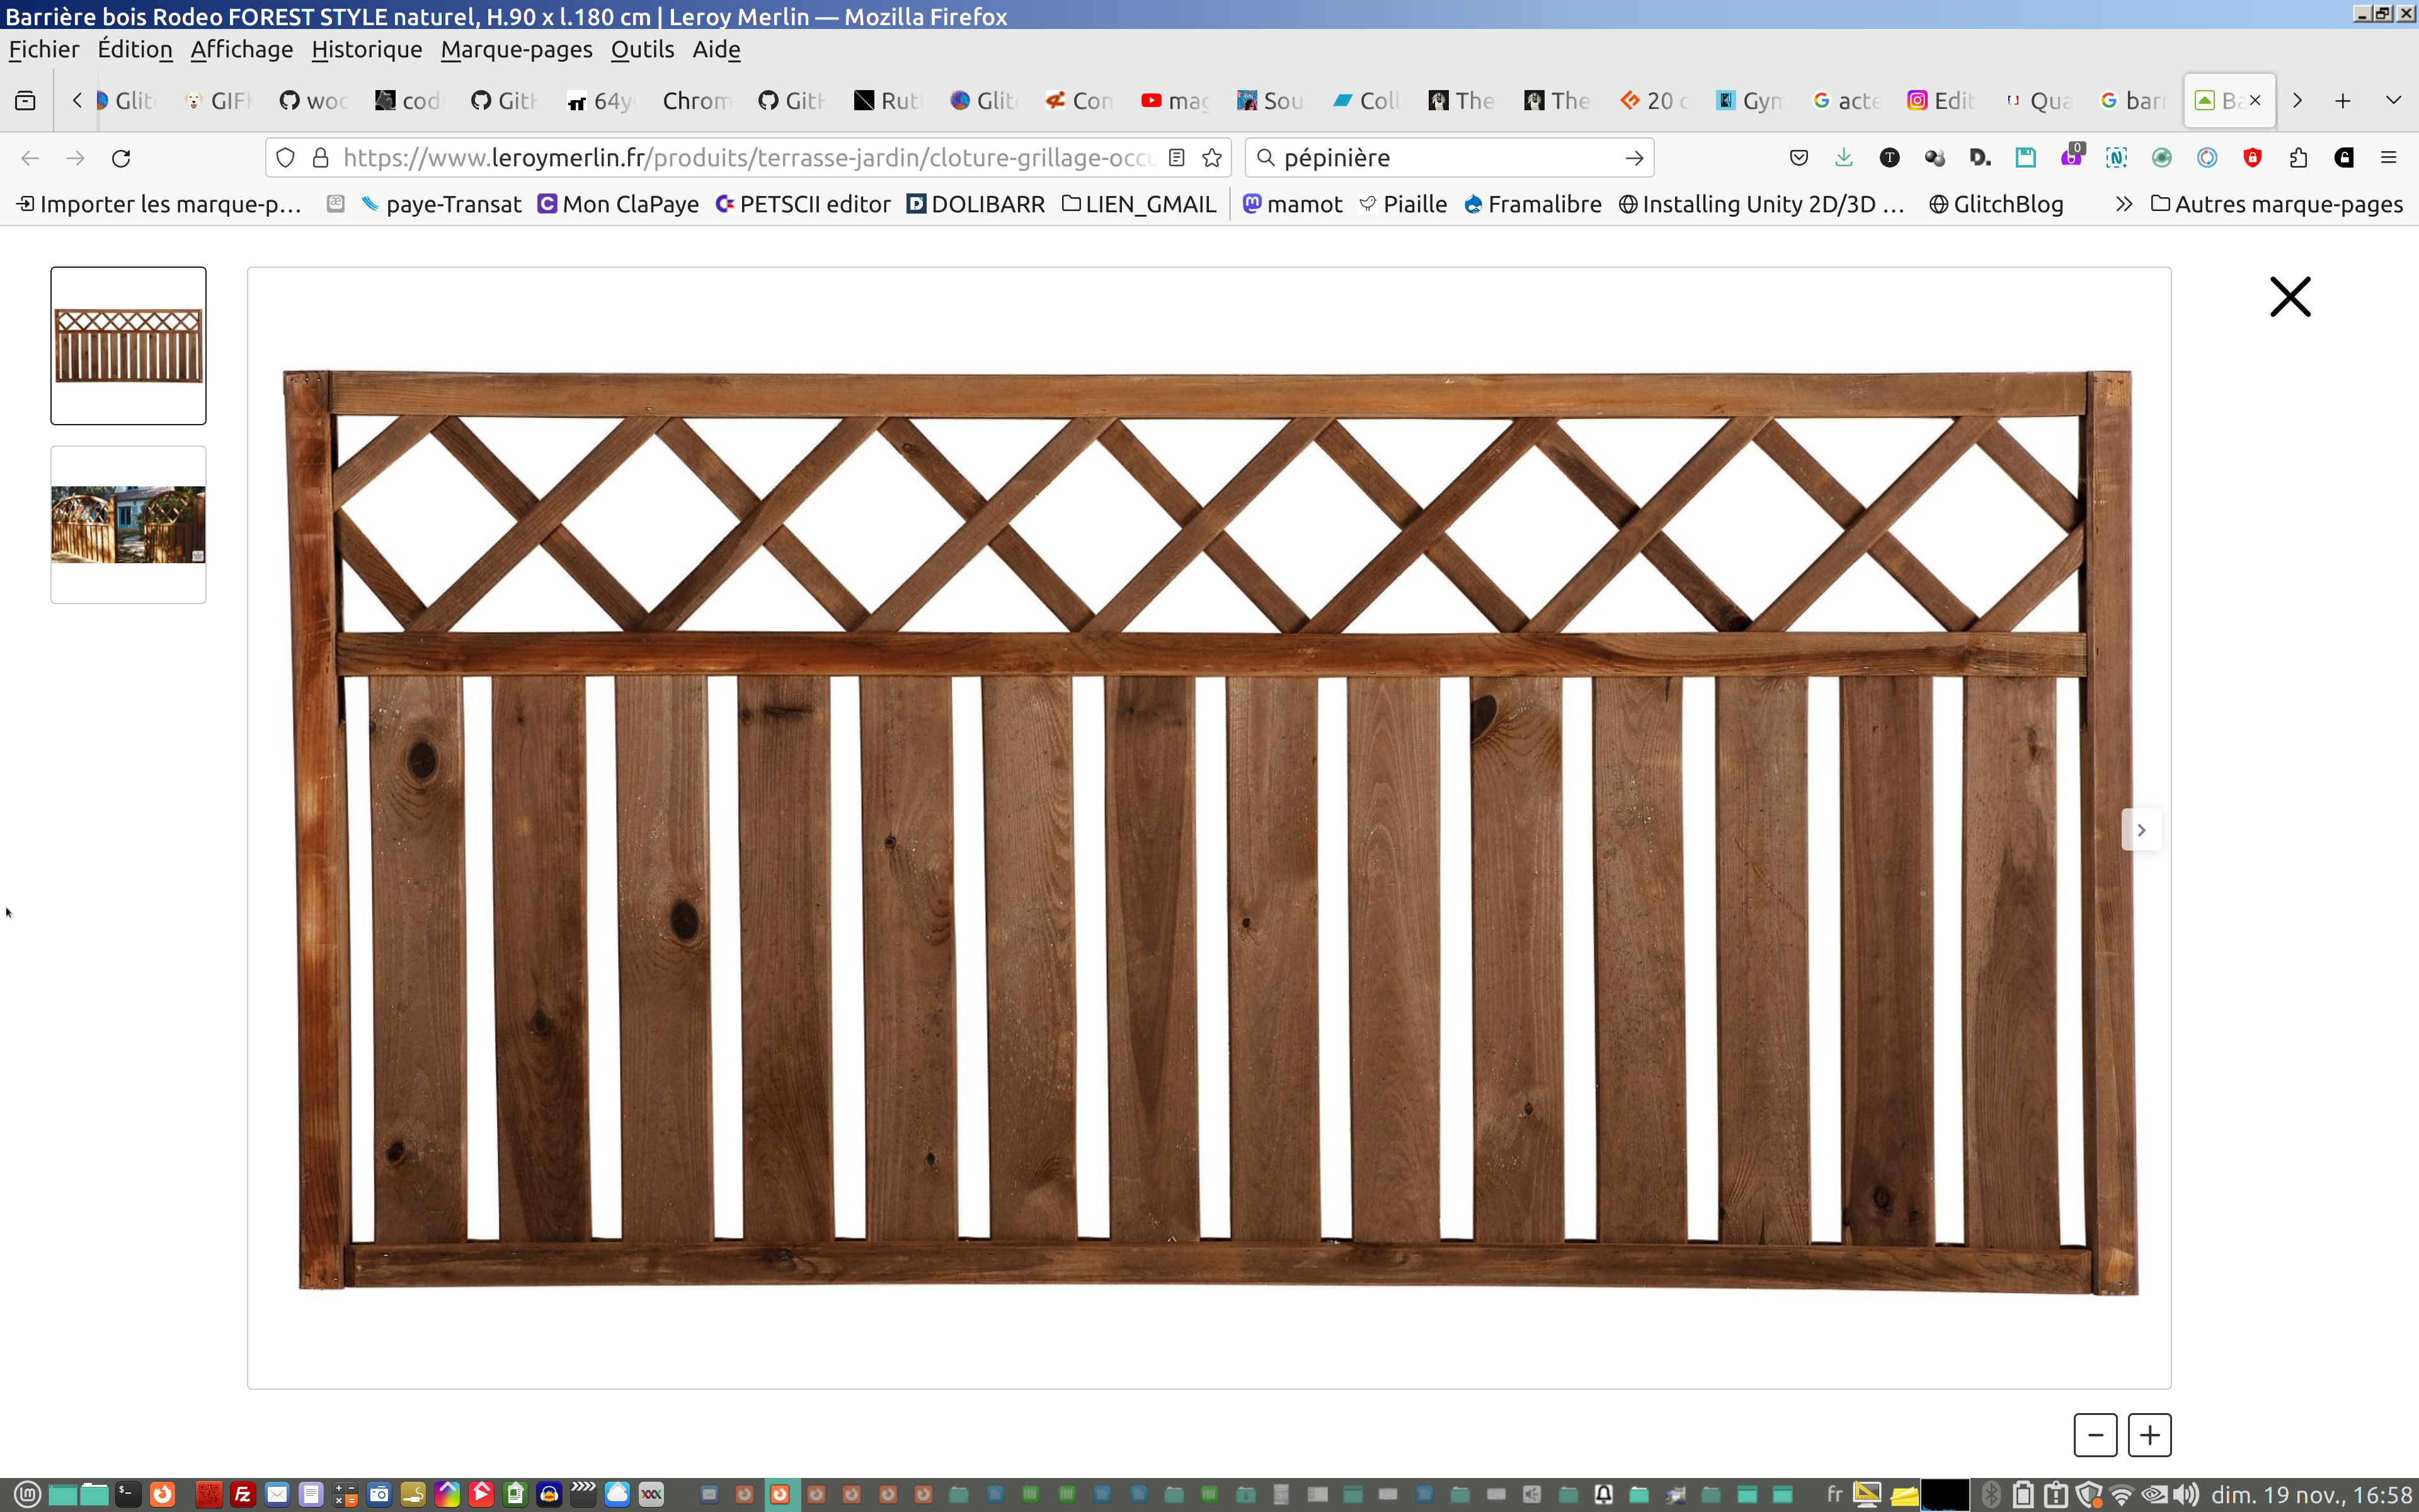Open the downloads panel

[1844, 158]
